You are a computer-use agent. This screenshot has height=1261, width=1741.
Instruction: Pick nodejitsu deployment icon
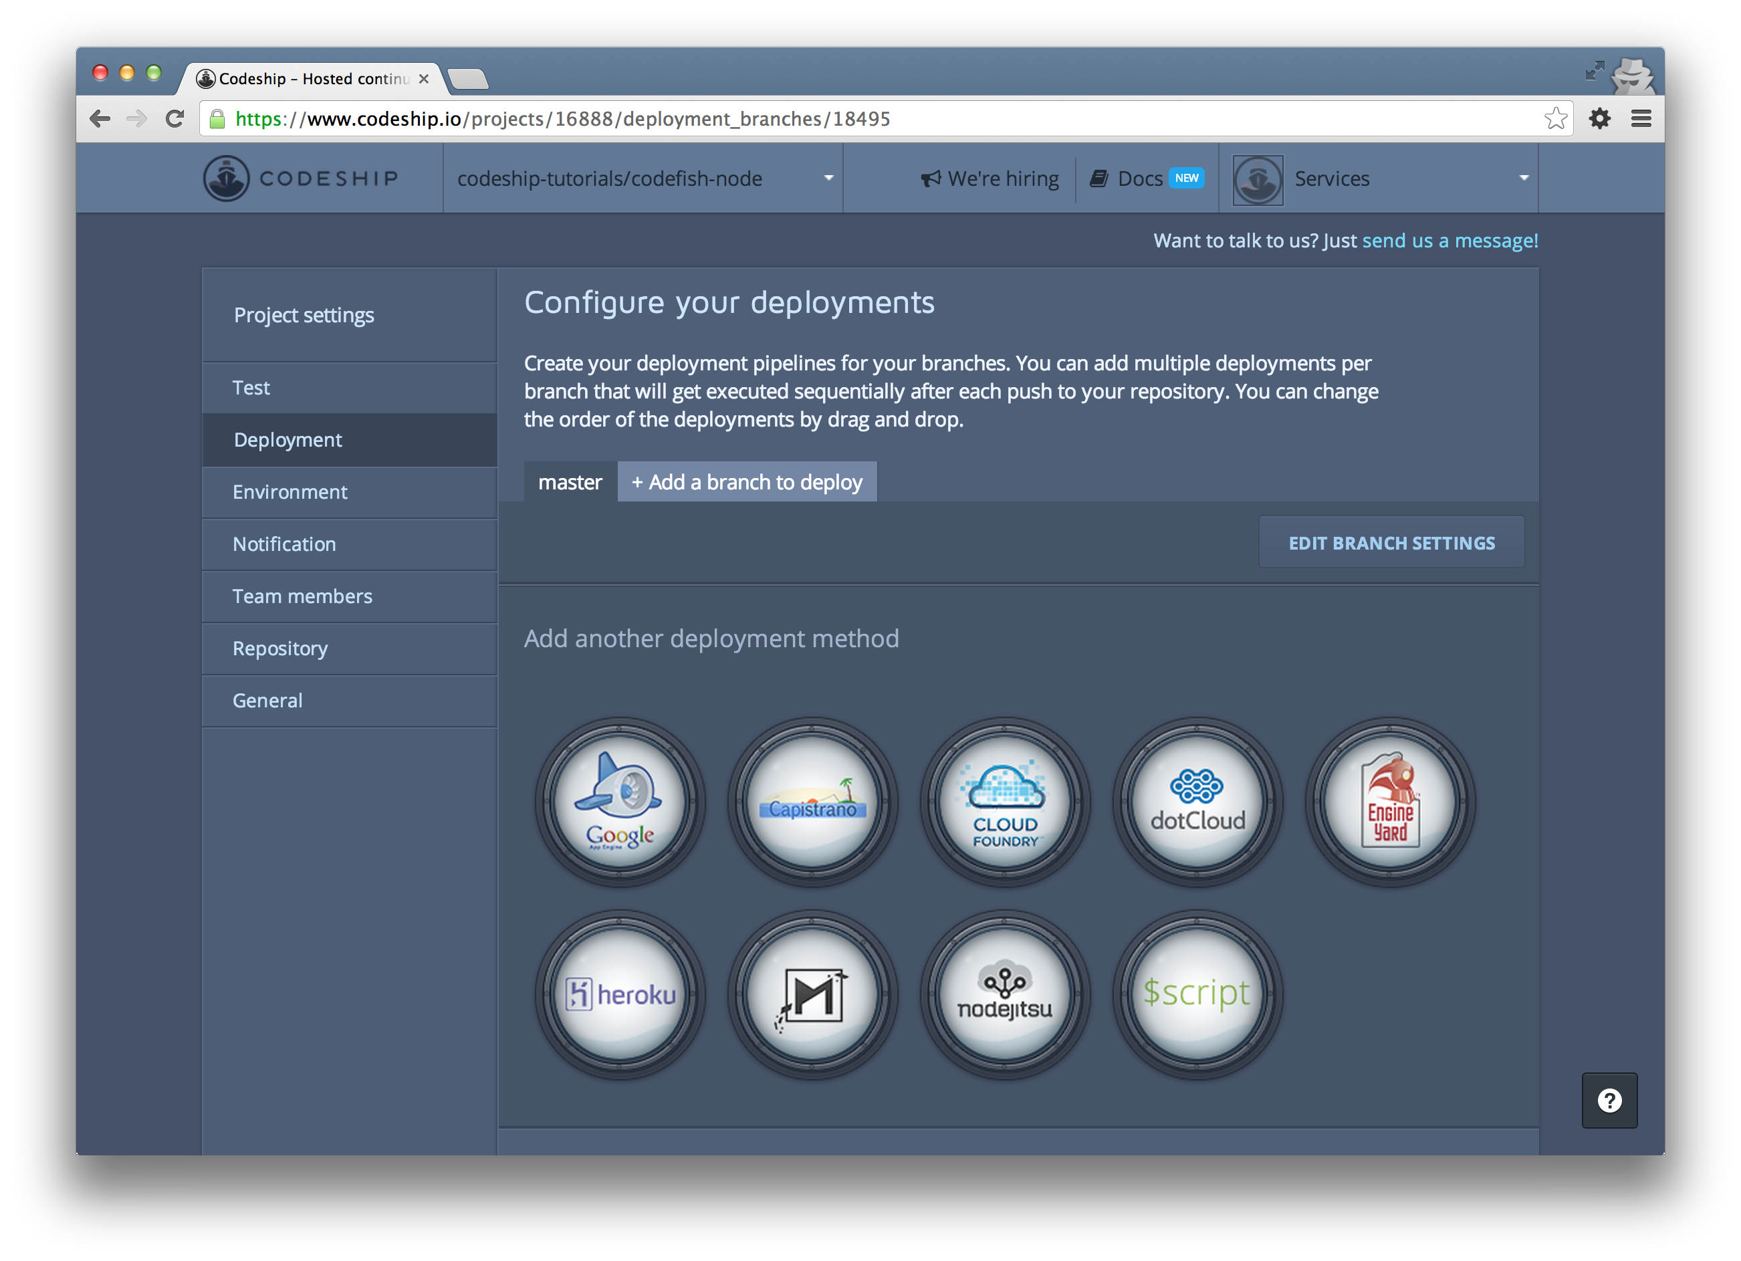pyautogui.click(x=1005, y=995)
